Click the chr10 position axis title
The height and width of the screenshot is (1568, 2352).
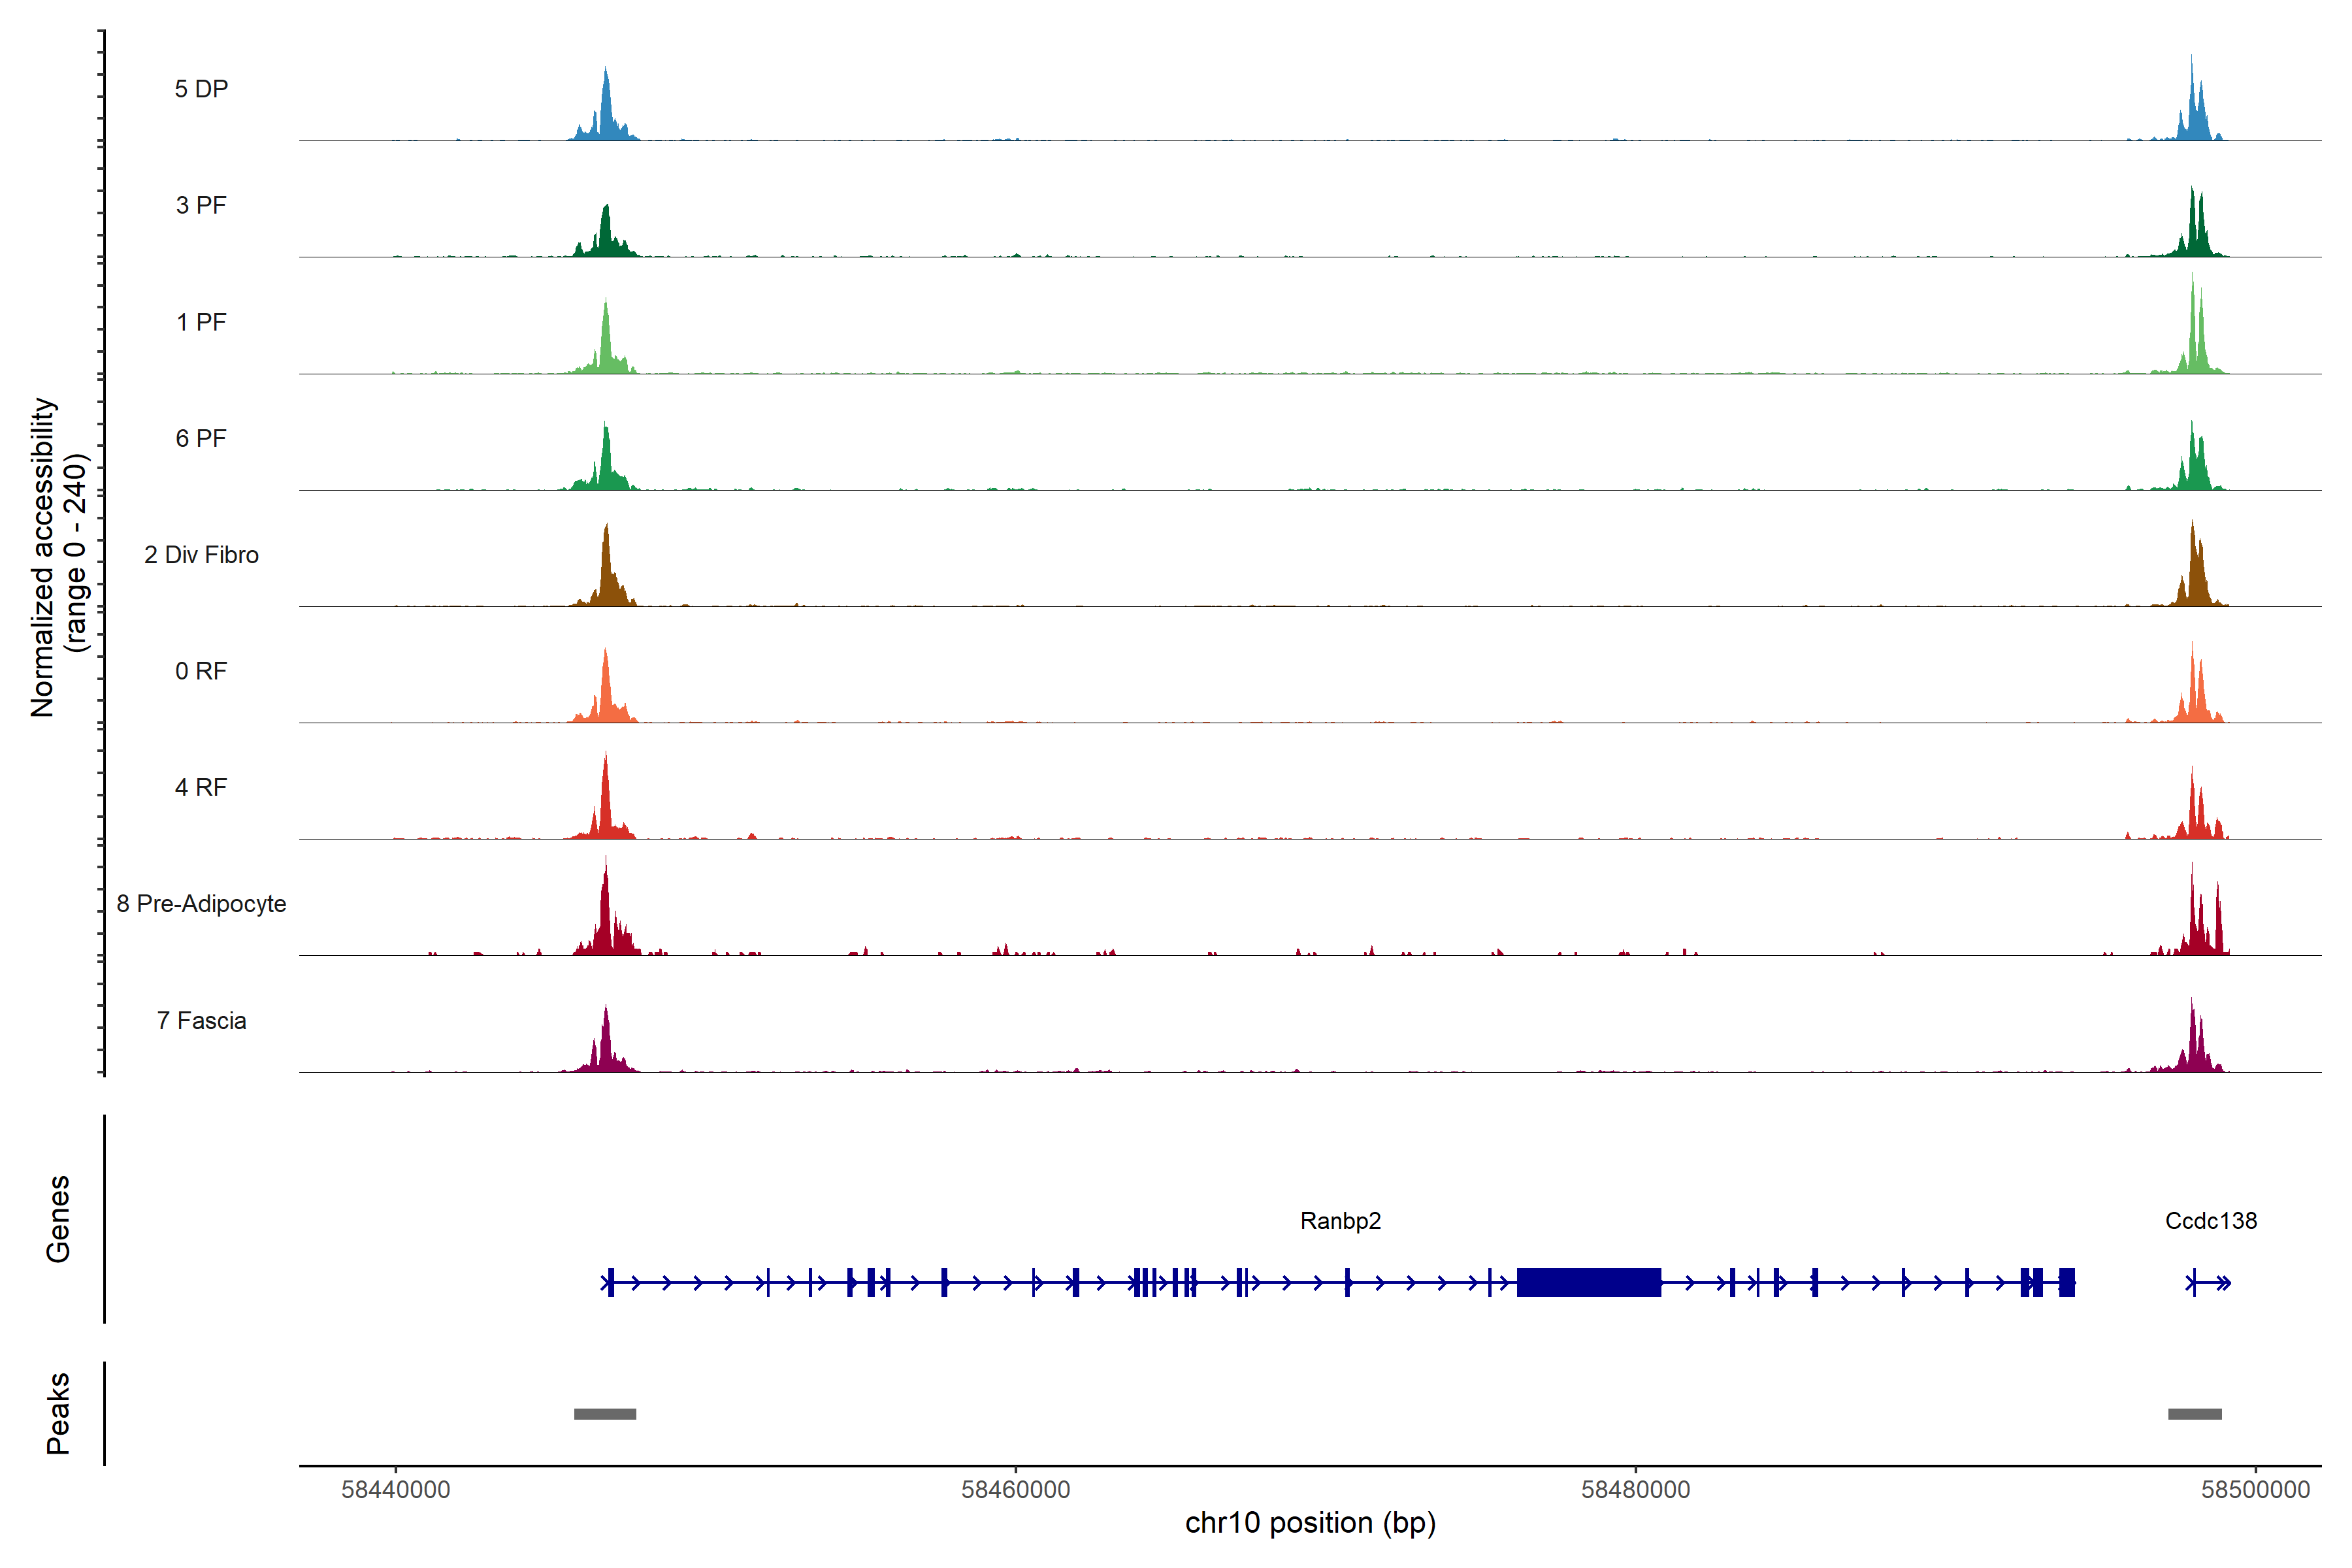point(1310,1523)
